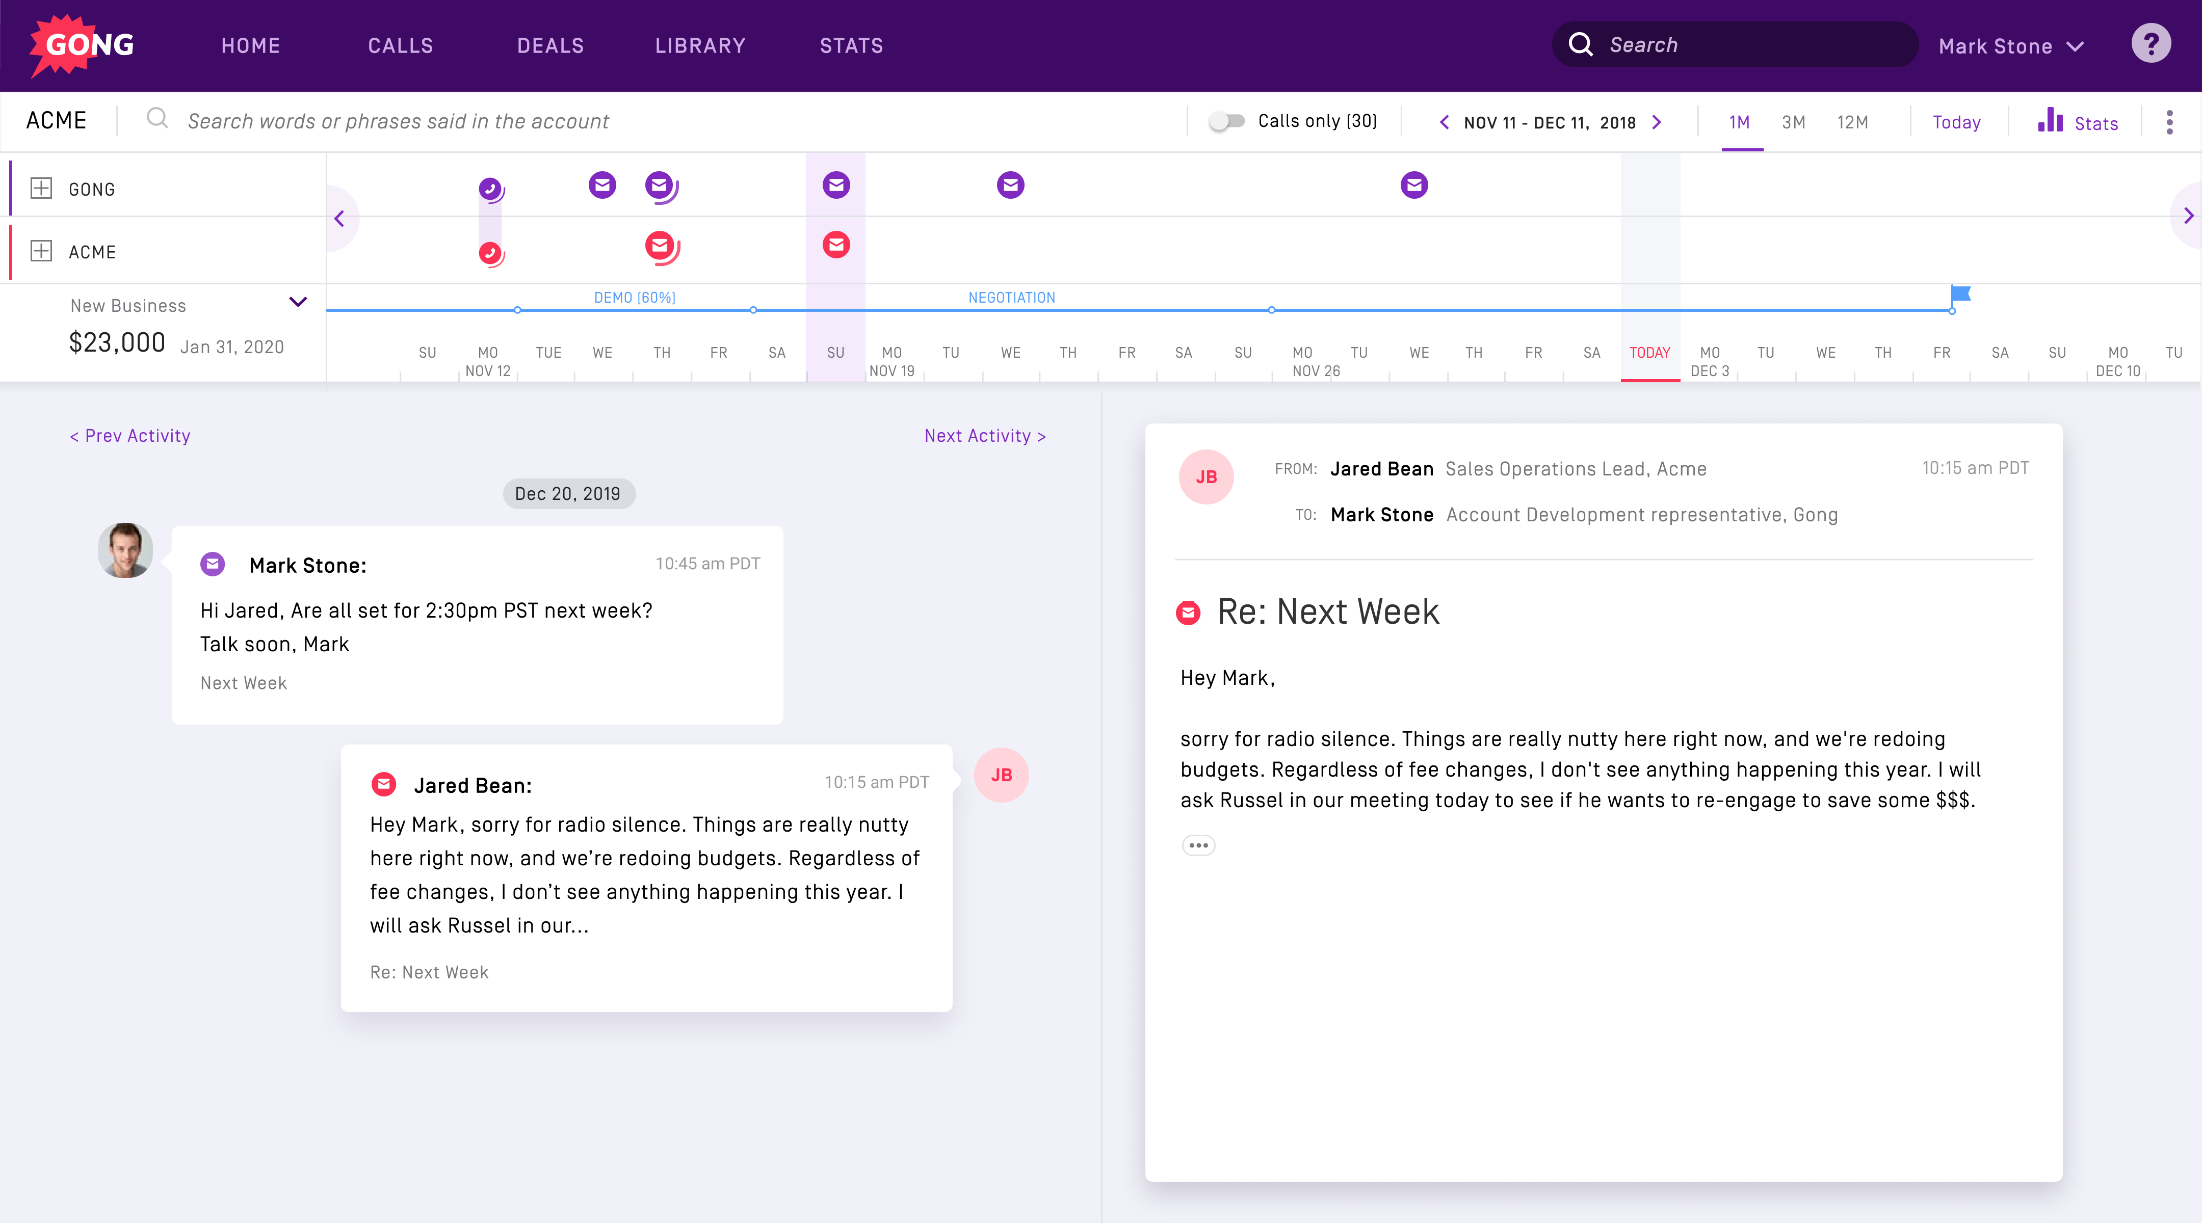Click the top Search field
Viewport: 2202px width, 1223px height.
click(1735, 44)
